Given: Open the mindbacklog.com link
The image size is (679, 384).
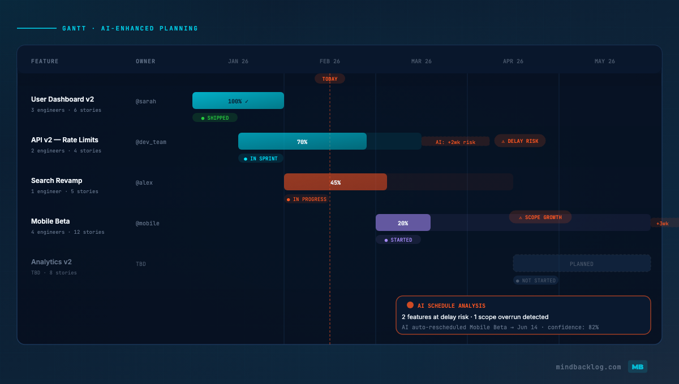Looking at the screenshot, I should click(x=588, y=367).
